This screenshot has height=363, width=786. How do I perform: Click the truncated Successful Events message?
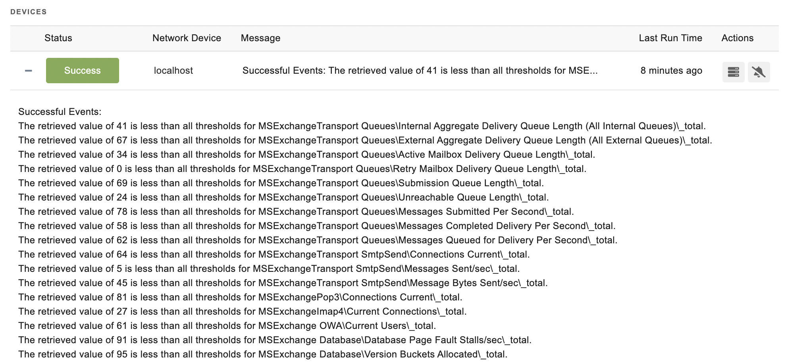[420, 71]
